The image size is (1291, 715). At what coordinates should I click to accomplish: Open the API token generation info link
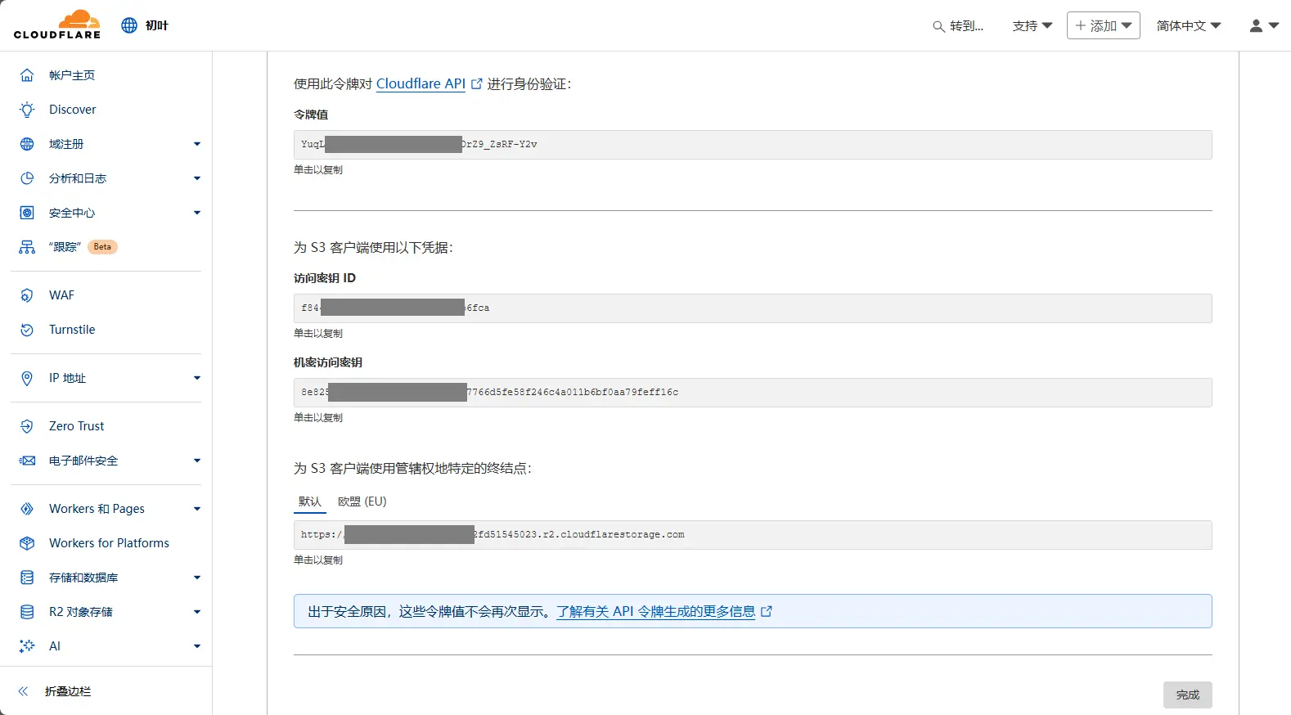pyautogui.click(x=656, y=611)
